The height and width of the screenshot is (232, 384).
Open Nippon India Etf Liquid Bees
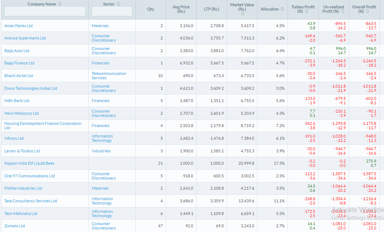[x=29, y=163]
